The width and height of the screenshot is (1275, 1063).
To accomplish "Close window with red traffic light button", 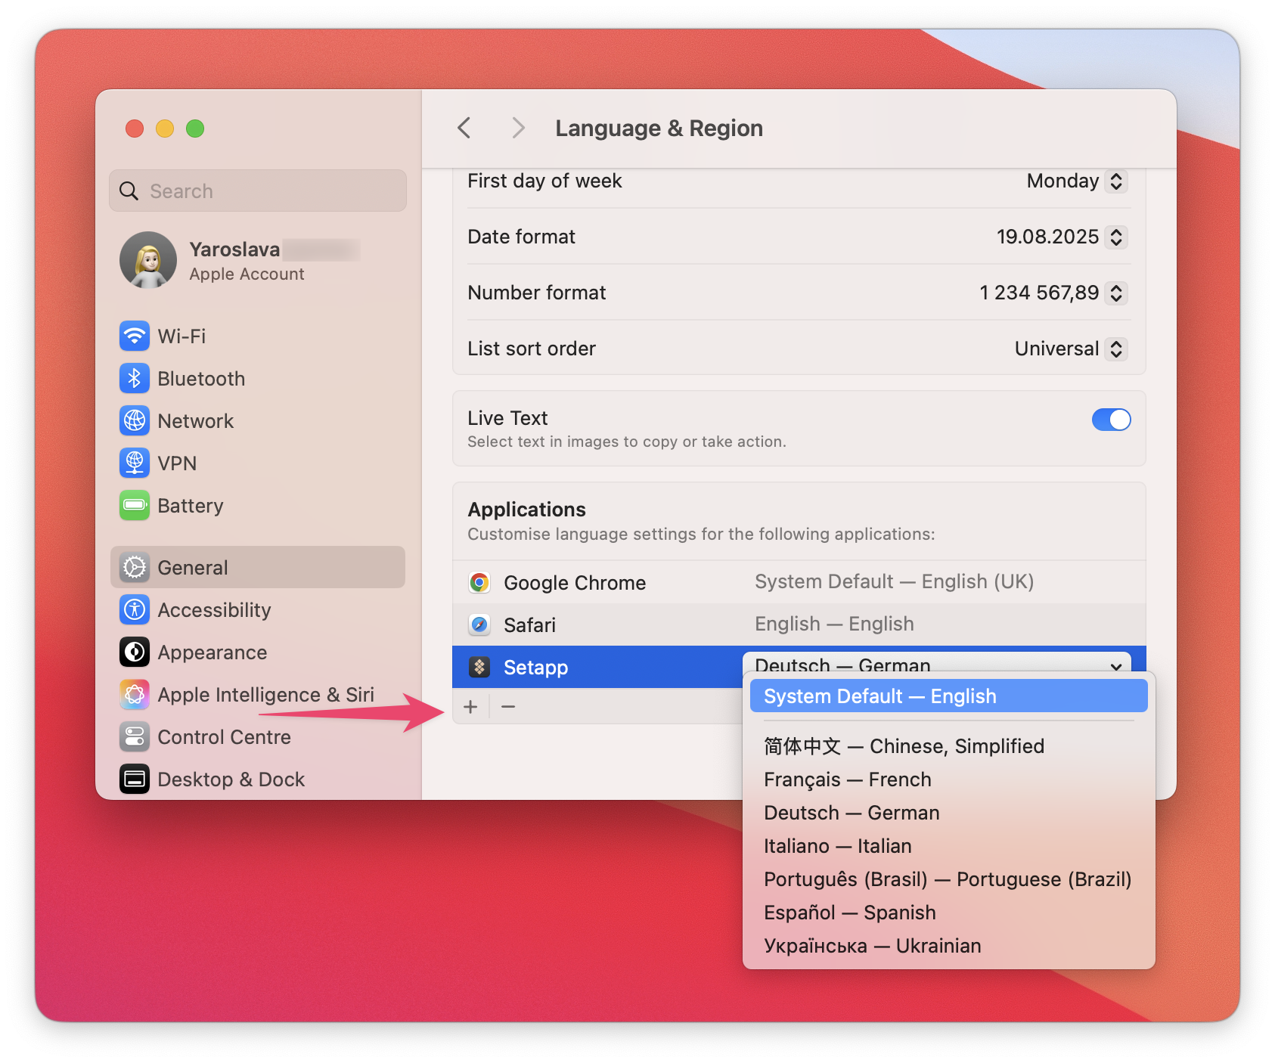I will tap(135, 129).
